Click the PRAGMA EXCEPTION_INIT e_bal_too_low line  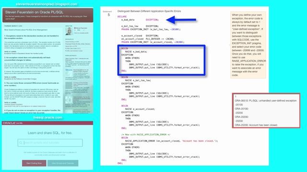click(151, 29)
